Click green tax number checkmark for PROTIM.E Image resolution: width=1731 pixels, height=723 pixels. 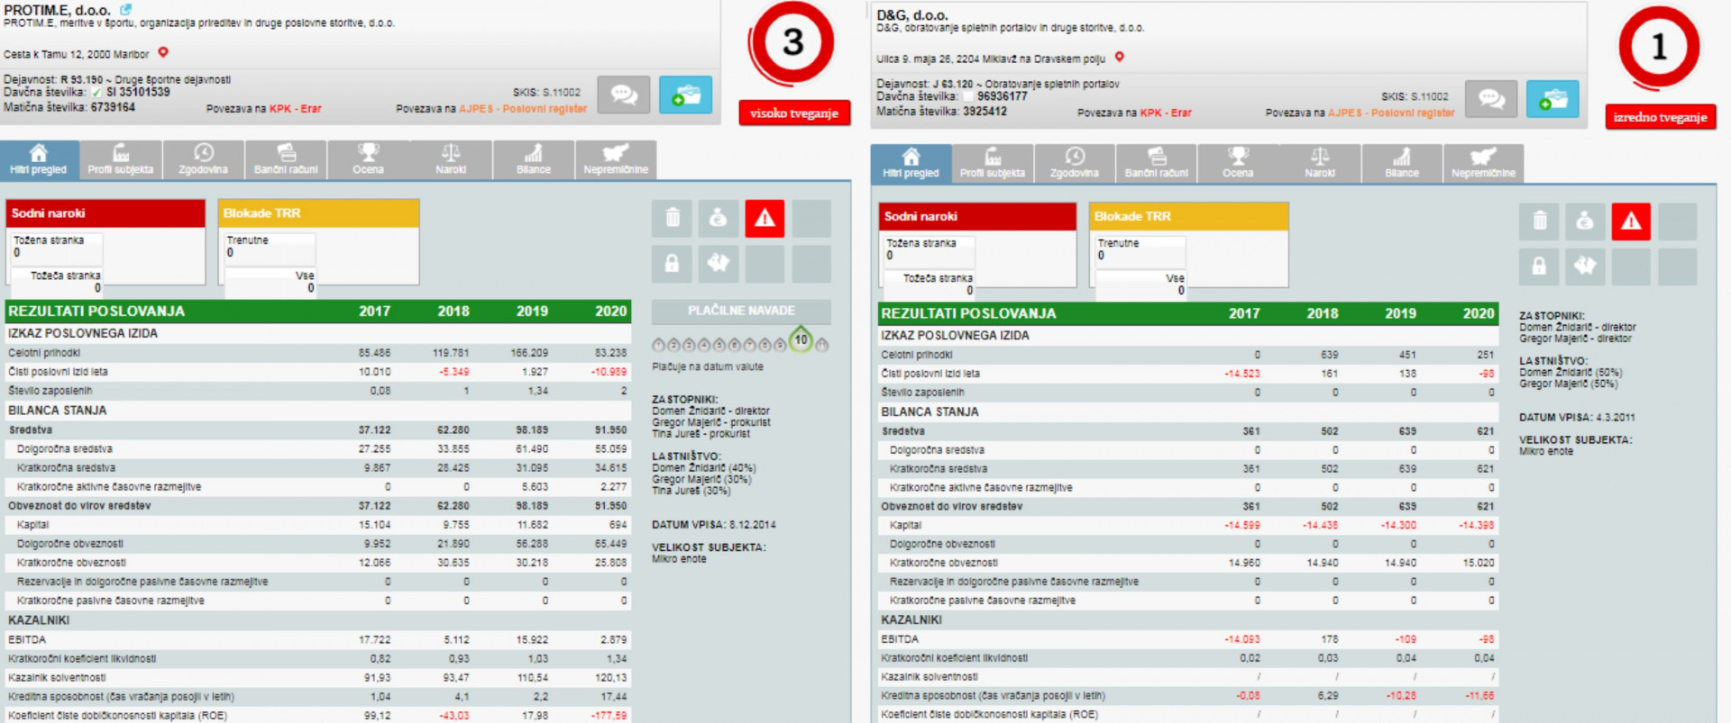tap(96, 93)
